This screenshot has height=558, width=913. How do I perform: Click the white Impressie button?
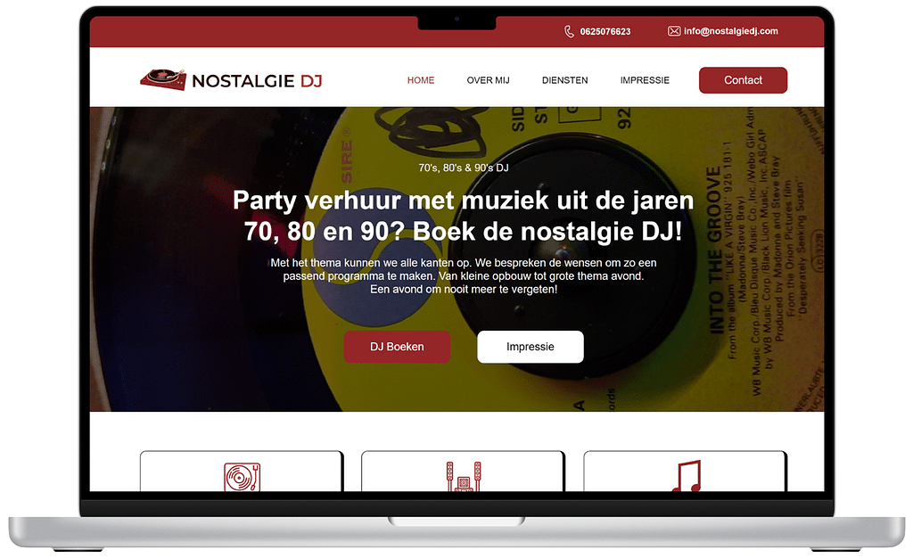click(530, 347)
